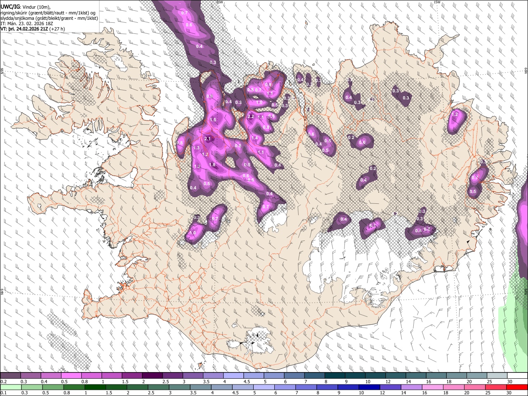Click the 1.5 snowfall value on the map
Image resolution: width=528 pixels, height=396 pixels.
pyautogui.click(x=213, y=120)
